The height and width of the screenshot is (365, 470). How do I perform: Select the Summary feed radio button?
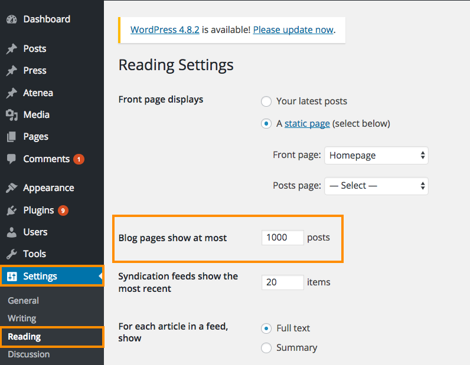click(266, 348)
